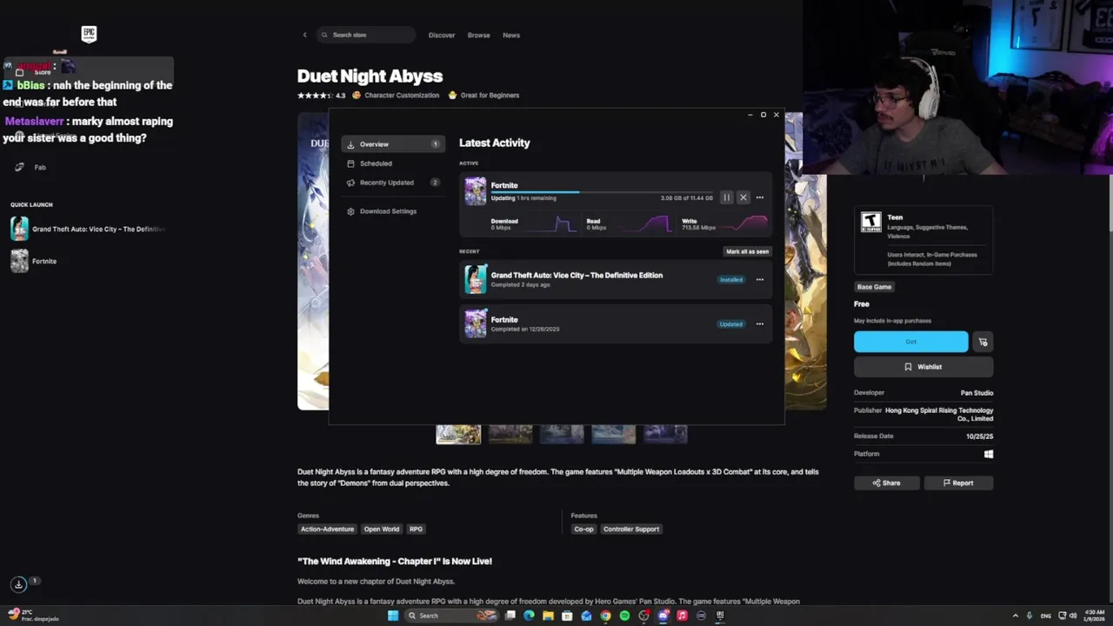Click Fortnite update progress bar

coord(602,191)
